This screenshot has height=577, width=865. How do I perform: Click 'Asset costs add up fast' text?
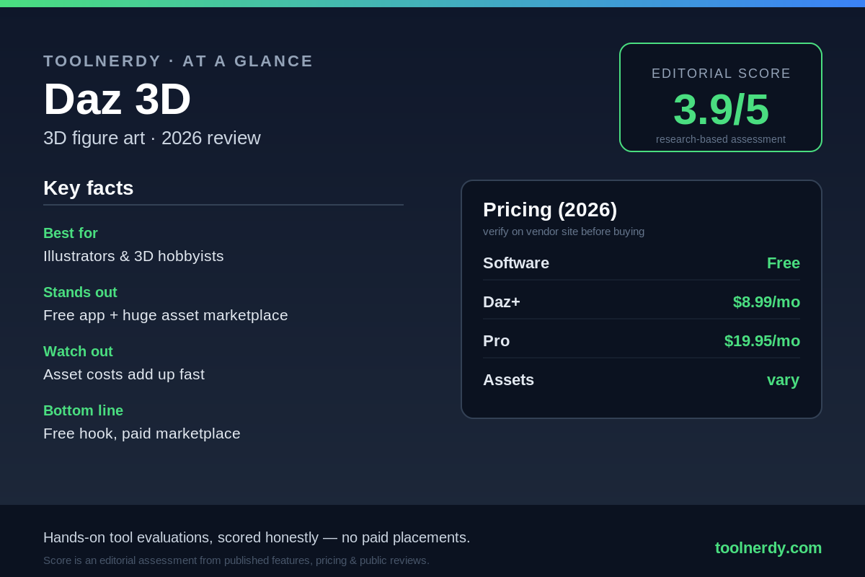(x=124, y=374)
